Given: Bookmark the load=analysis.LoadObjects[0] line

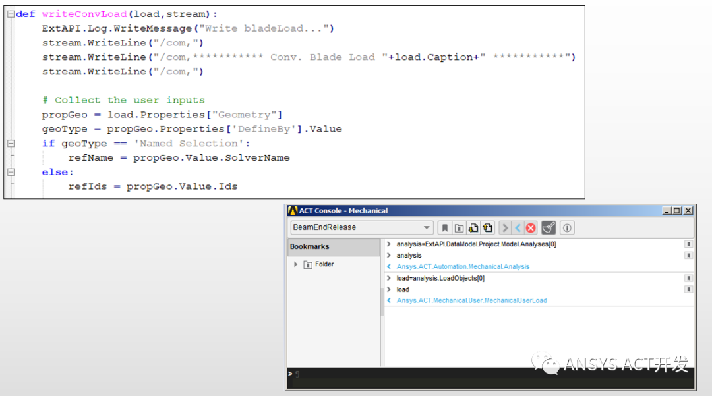Looking at the screenshot, I should 688,278.
